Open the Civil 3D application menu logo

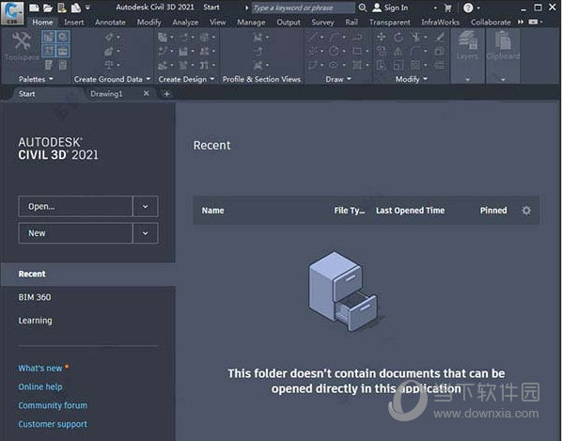click(12, 13)
